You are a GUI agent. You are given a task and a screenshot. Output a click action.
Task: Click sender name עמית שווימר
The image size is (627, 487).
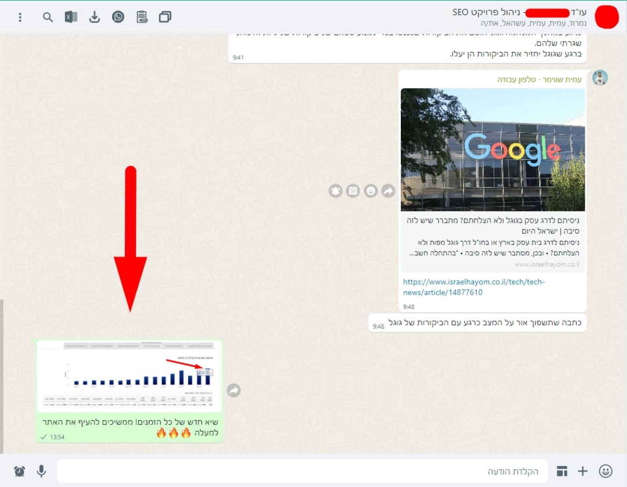(x=539, y=79)
